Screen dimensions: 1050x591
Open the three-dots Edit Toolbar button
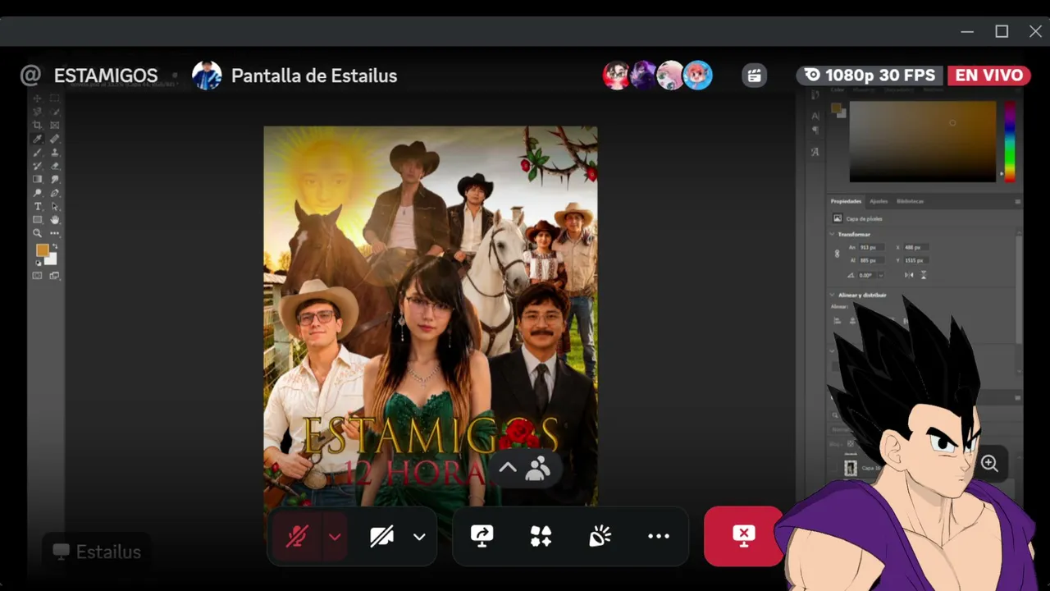pos(55,233)
